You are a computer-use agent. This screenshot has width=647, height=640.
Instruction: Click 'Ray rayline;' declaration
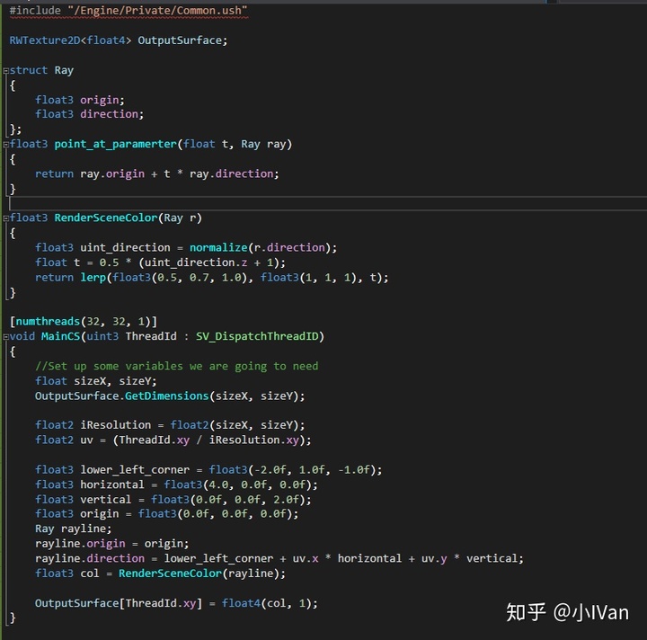coord(73,529)
